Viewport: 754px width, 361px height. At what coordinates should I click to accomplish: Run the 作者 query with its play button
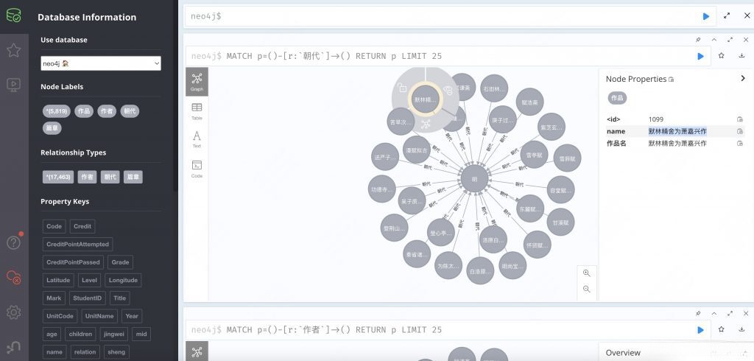[701, 330]
